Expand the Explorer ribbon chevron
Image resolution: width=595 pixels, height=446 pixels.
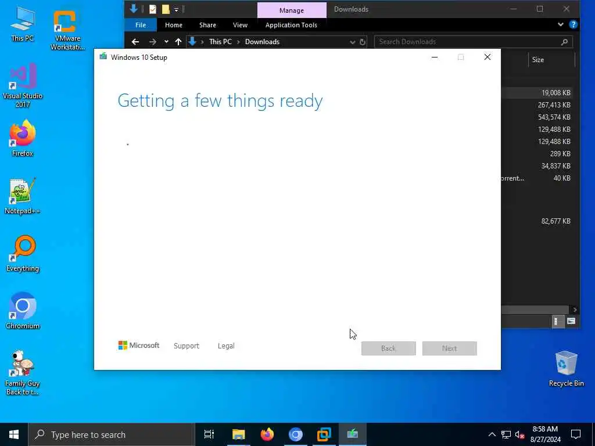tap(561, 24)
